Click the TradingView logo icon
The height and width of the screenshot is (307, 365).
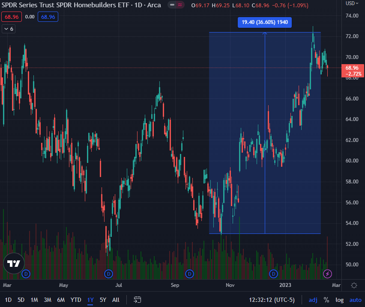click(14, 263)
